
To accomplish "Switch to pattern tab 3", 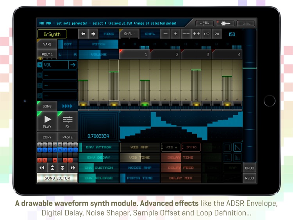I will pos(196,54).
